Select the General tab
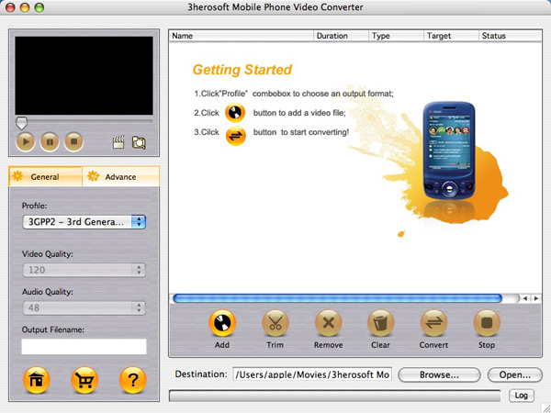The image size is (551, 413). [44, 176]
